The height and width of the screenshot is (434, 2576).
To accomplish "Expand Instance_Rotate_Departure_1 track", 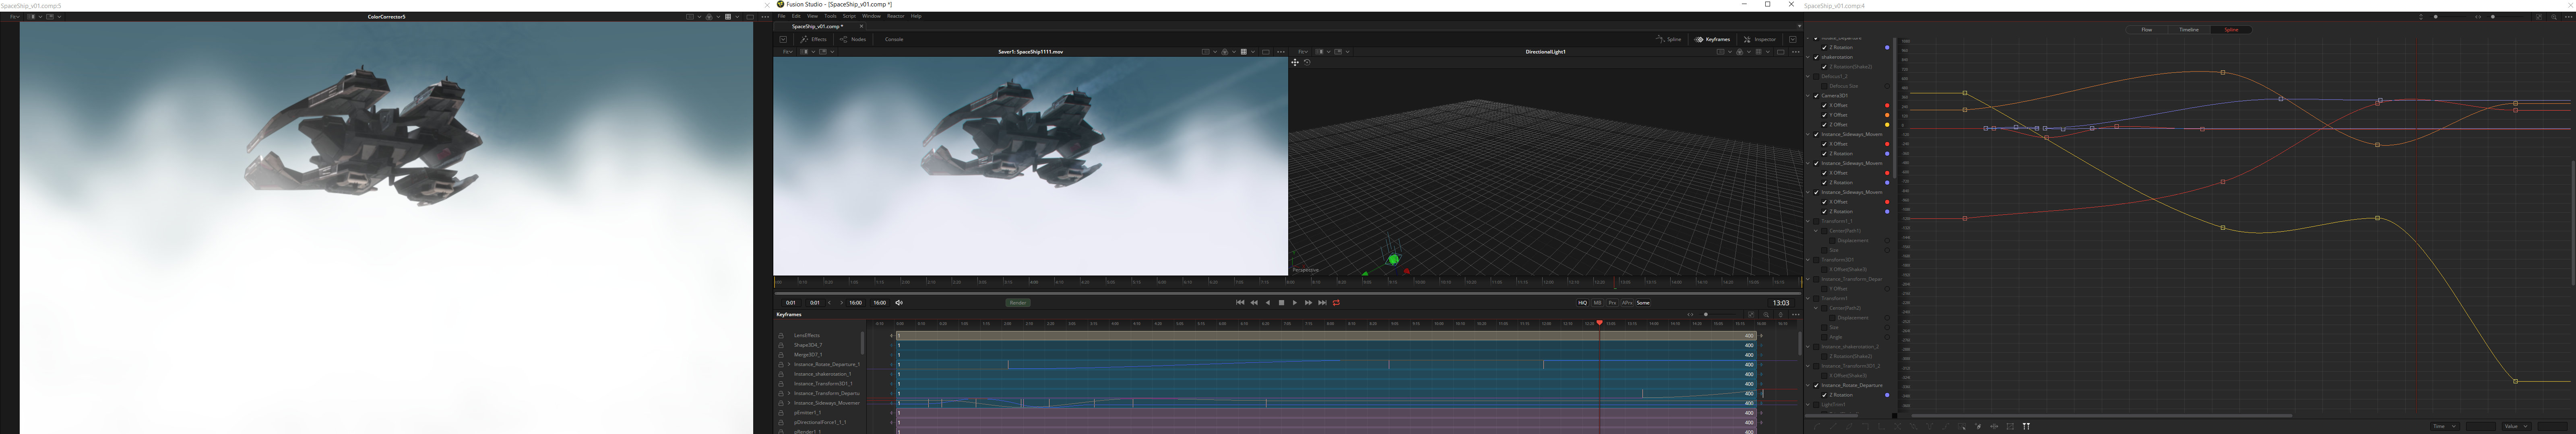I will [789, 365].
